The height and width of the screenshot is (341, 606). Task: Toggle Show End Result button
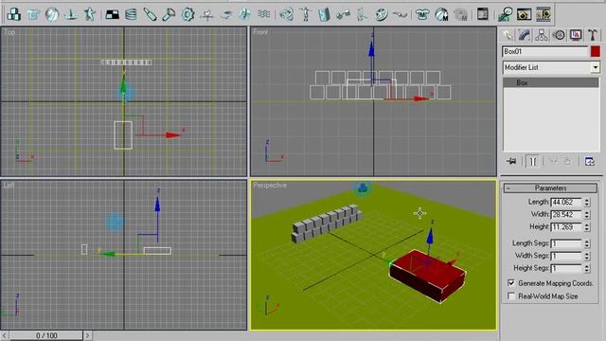pyautogui.click(x=532, y=161)
